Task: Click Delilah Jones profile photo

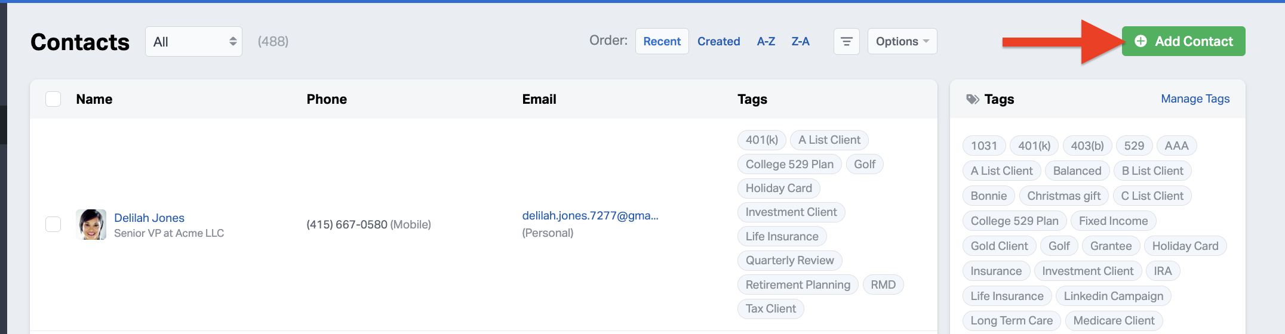Action: (91, 225)
